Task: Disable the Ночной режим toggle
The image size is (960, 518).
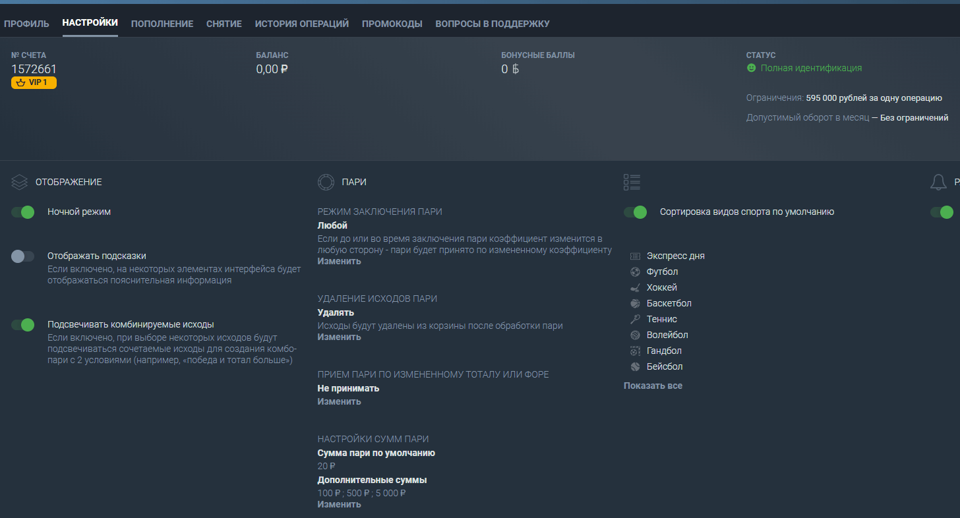Action: coord(23,212)
